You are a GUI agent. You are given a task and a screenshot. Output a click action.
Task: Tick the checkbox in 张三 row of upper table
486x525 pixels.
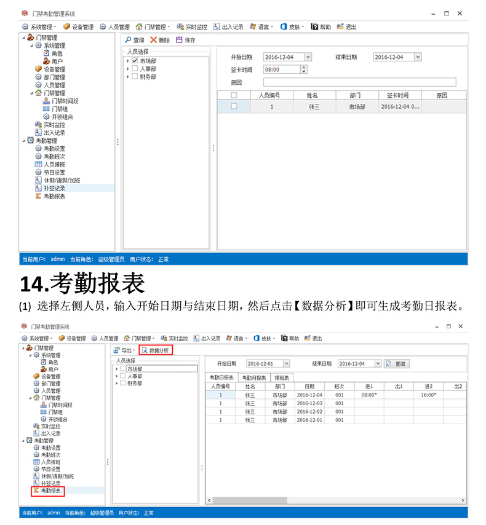tap(234, 106)
